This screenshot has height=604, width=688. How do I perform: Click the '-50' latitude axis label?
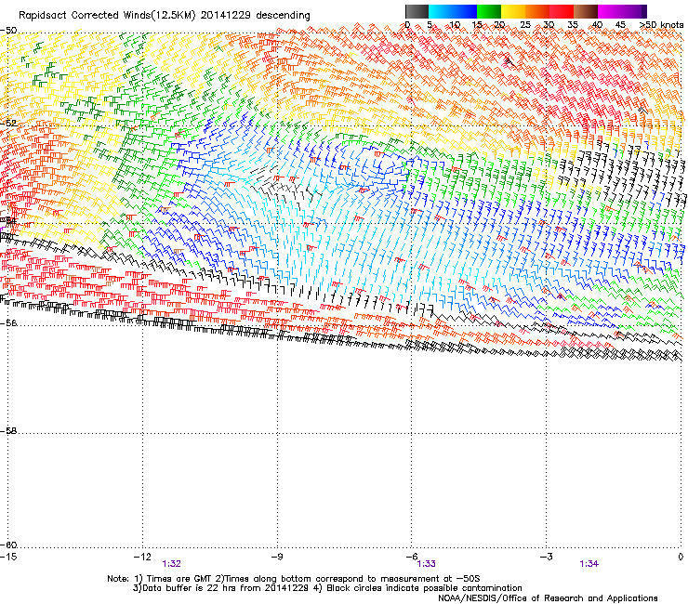point(8,31)
